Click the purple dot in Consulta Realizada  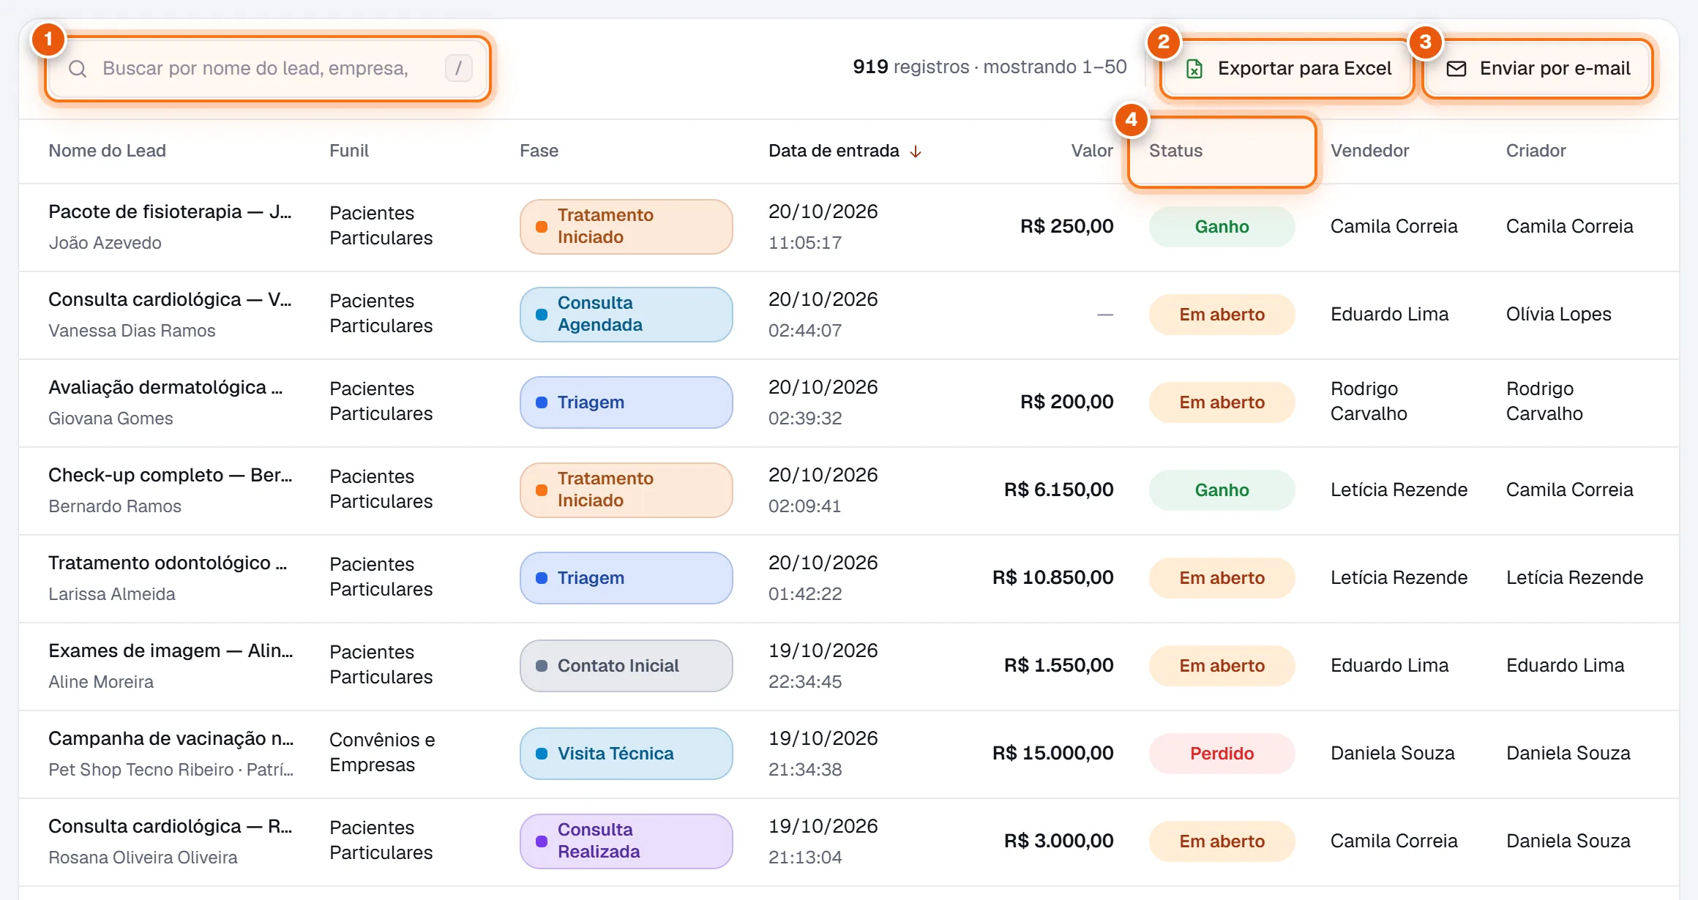coord(542,841)
